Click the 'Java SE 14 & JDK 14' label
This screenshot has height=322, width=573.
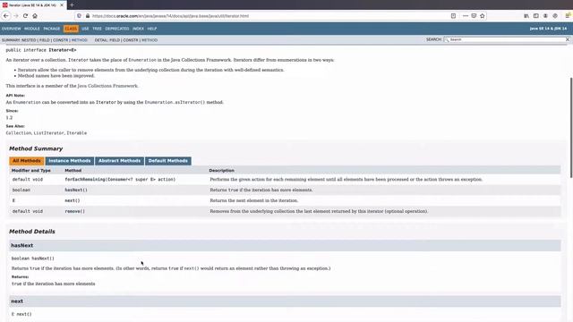click(548, 29)
